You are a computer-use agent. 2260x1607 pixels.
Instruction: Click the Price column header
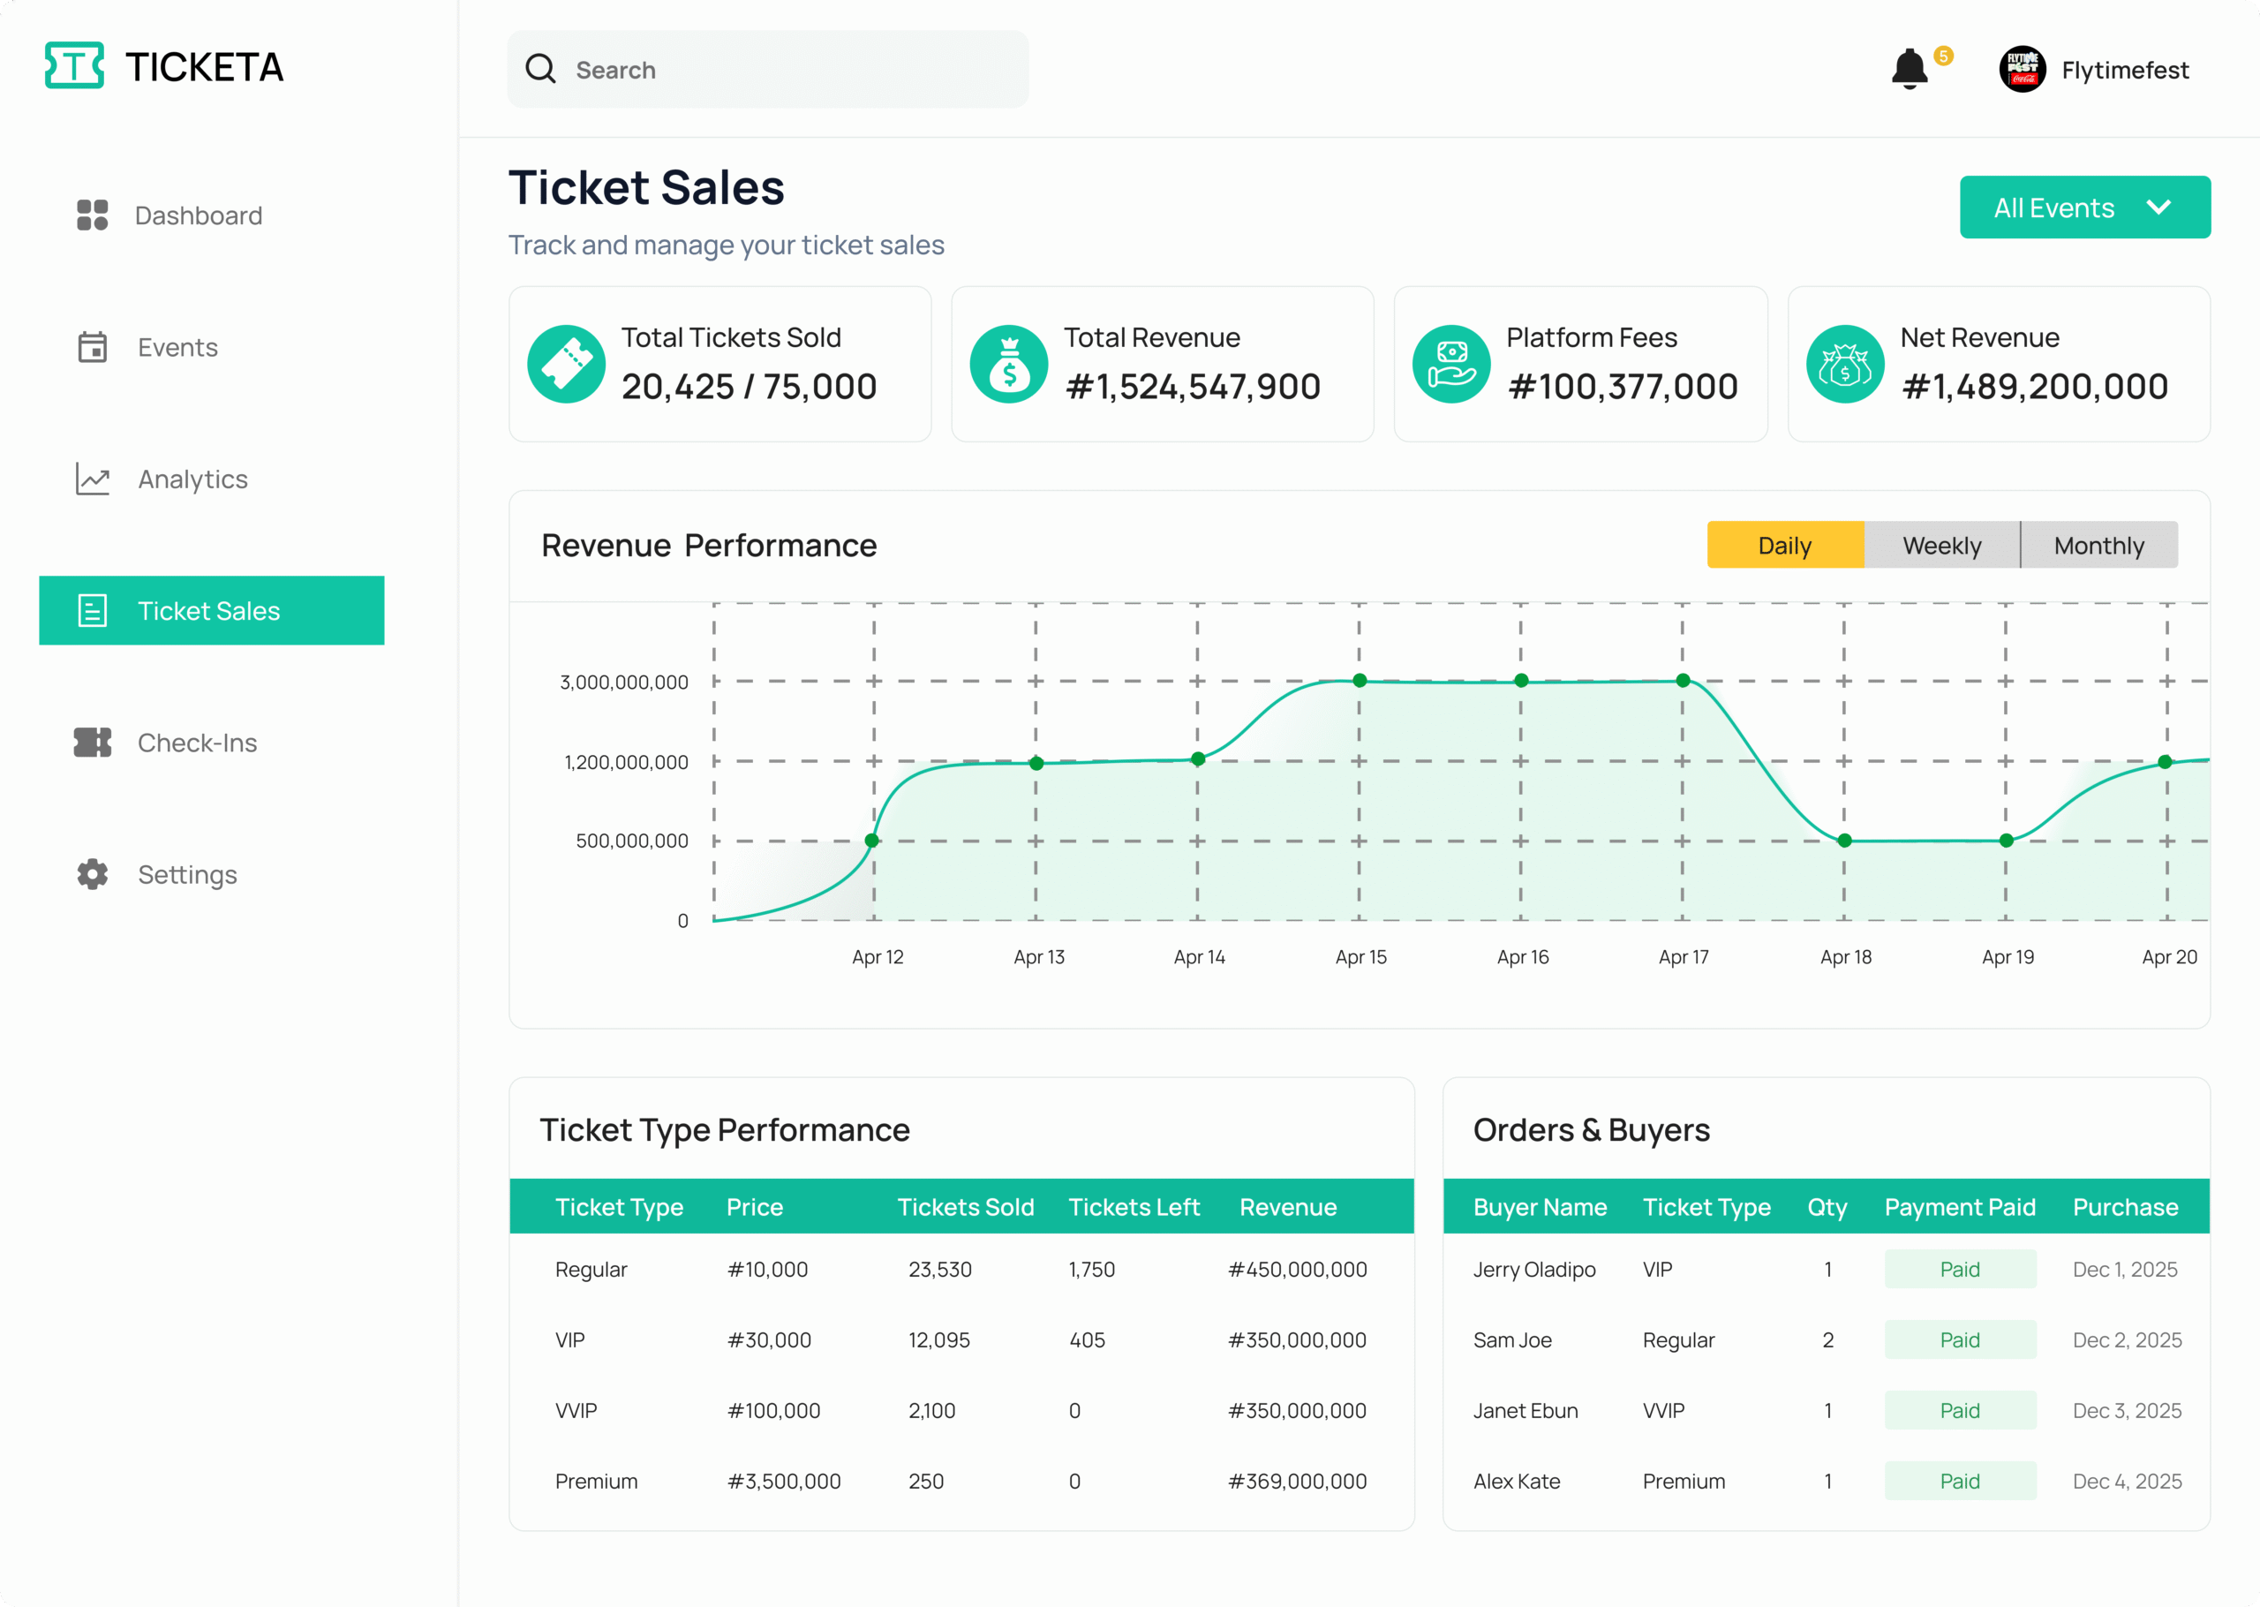point(755,1206)
